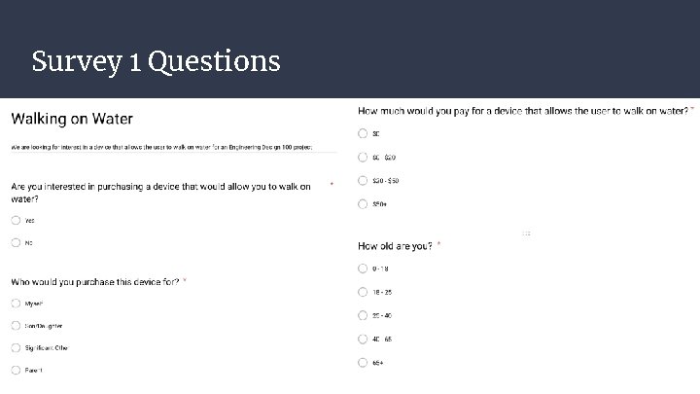Select the 65+ age option
Viewport: 700px width, 394px height.
363,363
